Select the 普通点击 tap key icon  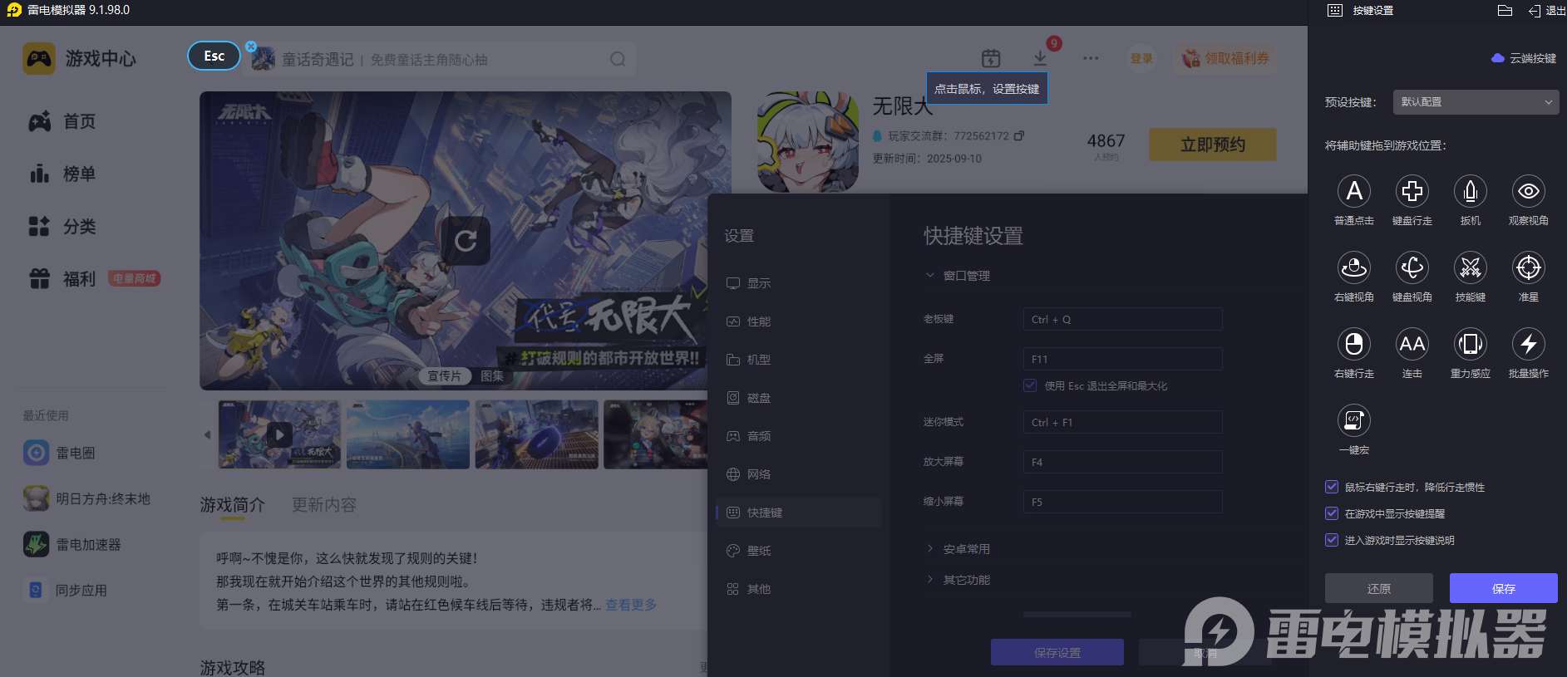[x=1354, y=191]
